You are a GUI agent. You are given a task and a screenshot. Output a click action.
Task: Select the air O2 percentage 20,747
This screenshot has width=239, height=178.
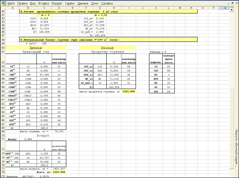pos(44,158)
